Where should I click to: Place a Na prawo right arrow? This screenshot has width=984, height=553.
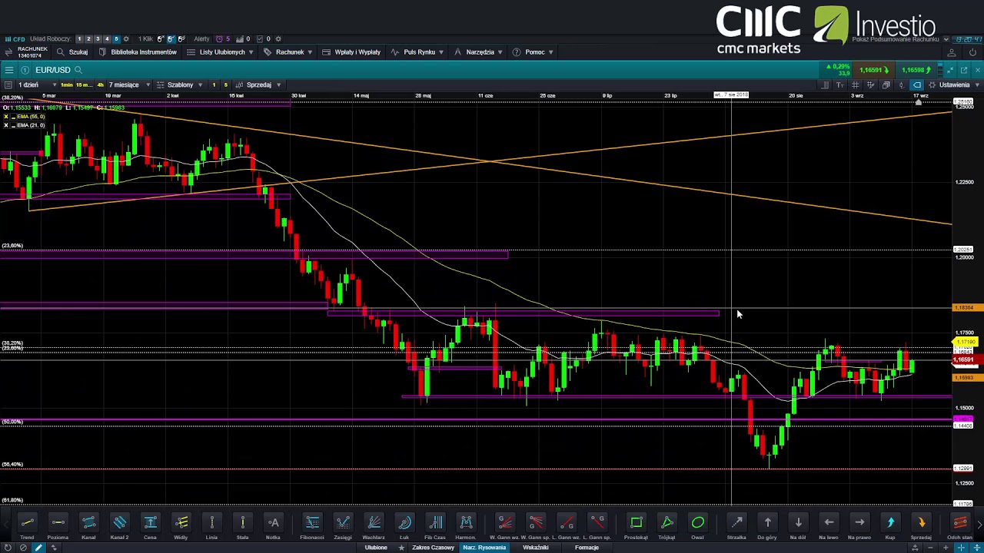(859, 526)
